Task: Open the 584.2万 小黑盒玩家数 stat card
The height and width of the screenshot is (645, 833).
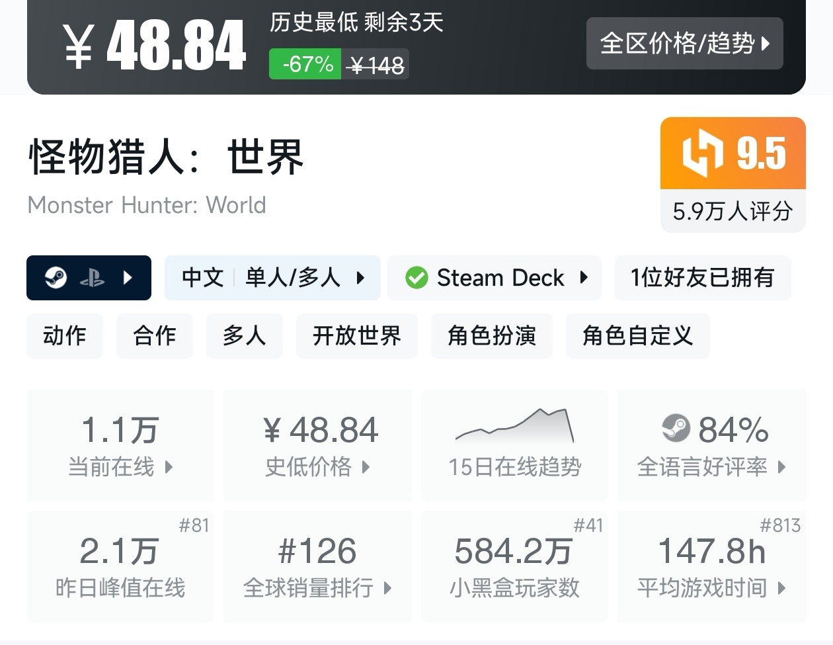Action: (x=515, y=566)
